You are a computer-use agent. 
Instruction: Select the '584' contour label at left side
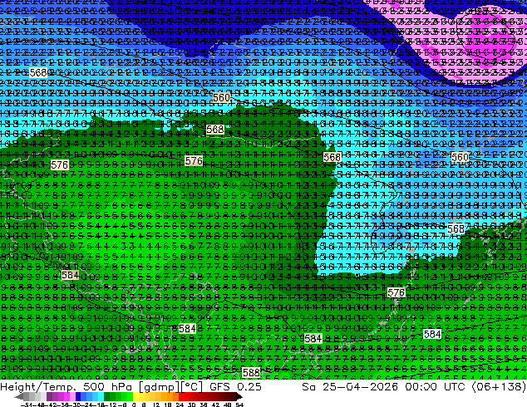[71, 275]
